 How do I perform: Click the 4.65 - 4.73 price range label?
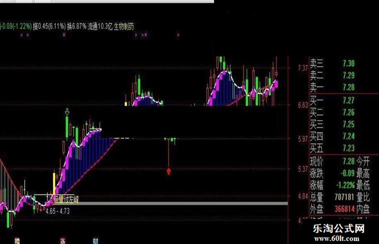tap(58, 212)
